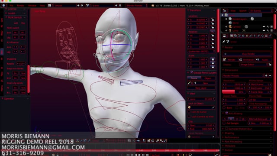Click the eyedropper in Lock to Object field

pyautogui.click(x=213, y=107)
